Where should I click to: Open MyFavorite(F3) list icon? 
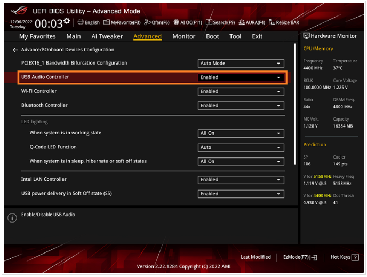click(x=107, y=22)
